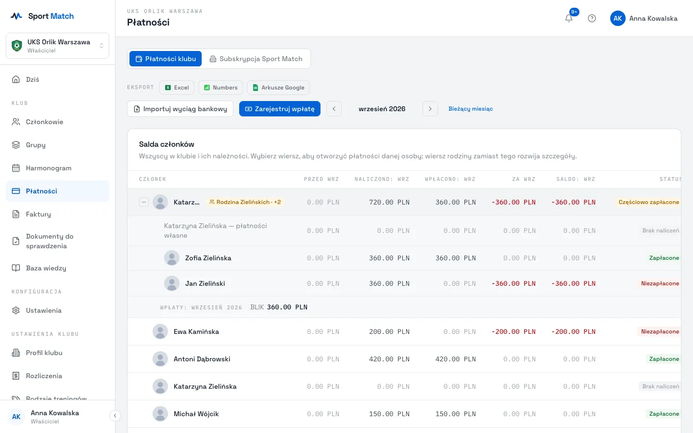
Task: Click the Sport Match logo
Action: (x=42, y=16)
